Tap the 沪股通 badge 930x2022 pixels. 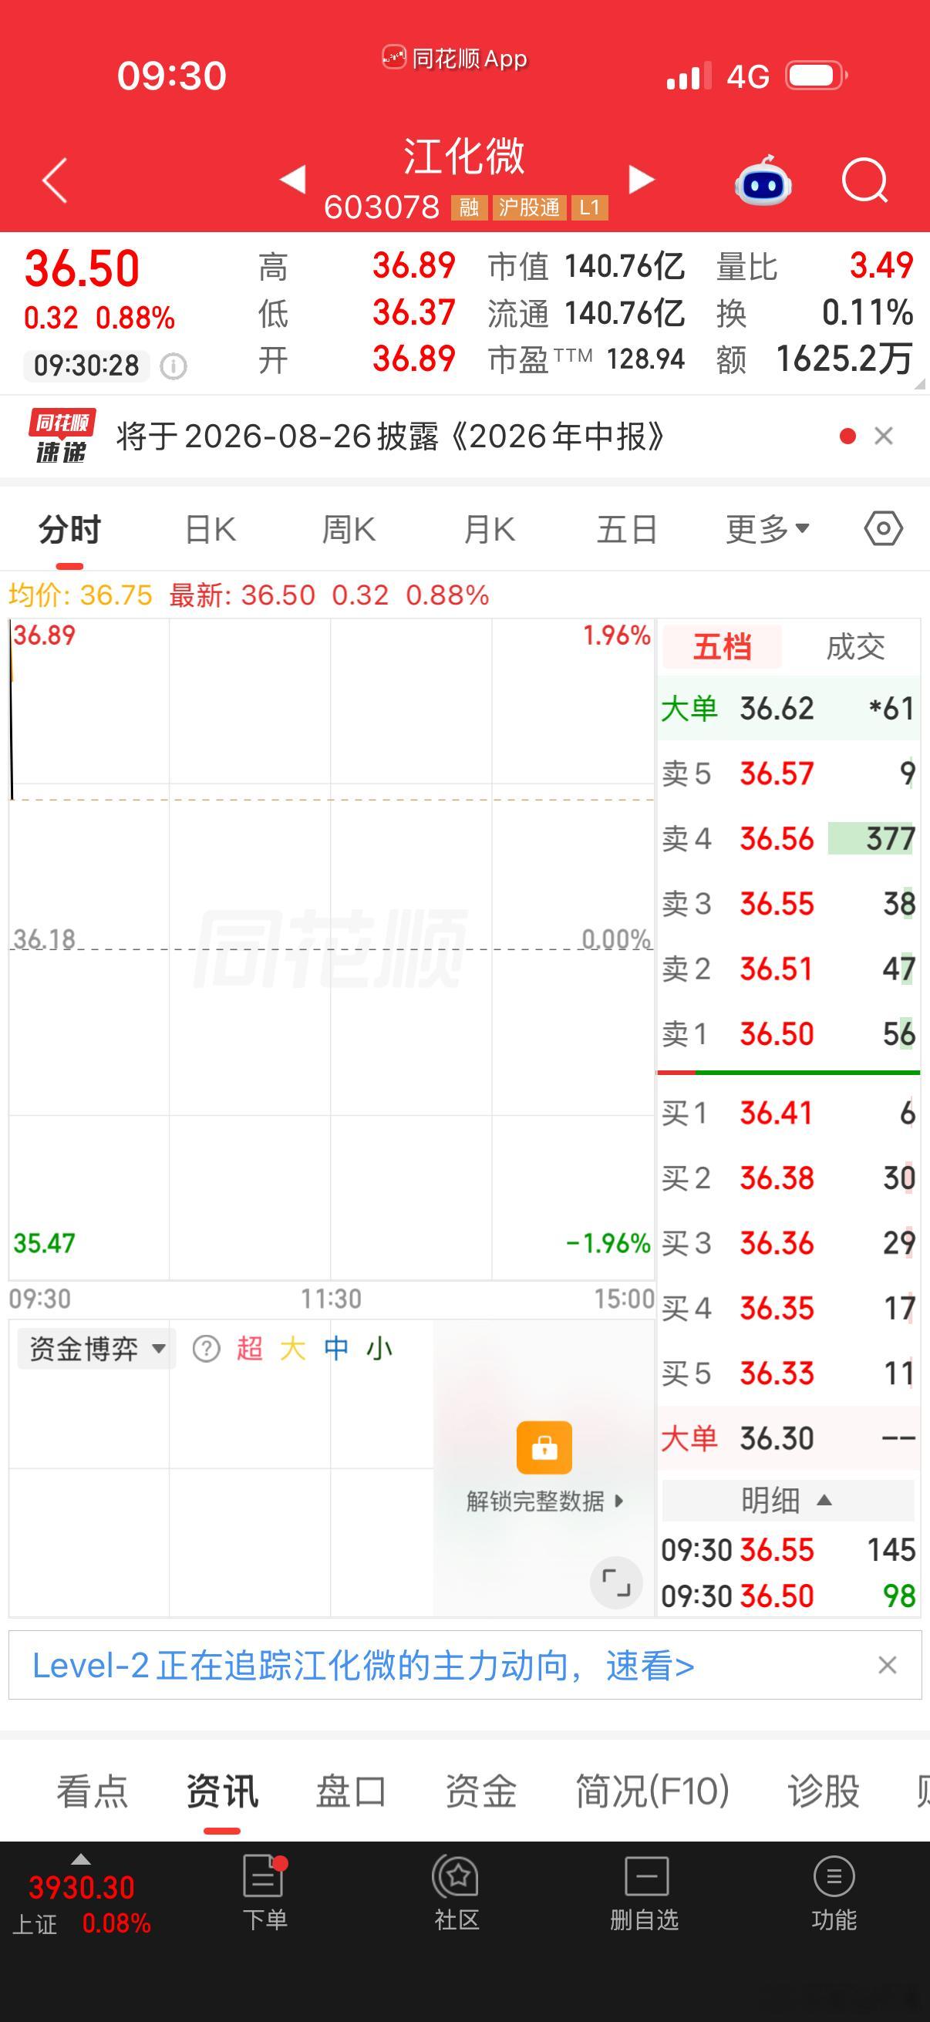530,207
